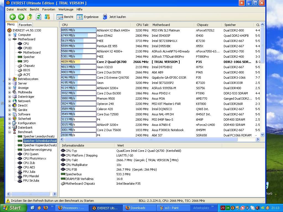Switch to the Favoriten tab in sidebar
The height and width of the screenshot is (212, 283).
(25, 25)
